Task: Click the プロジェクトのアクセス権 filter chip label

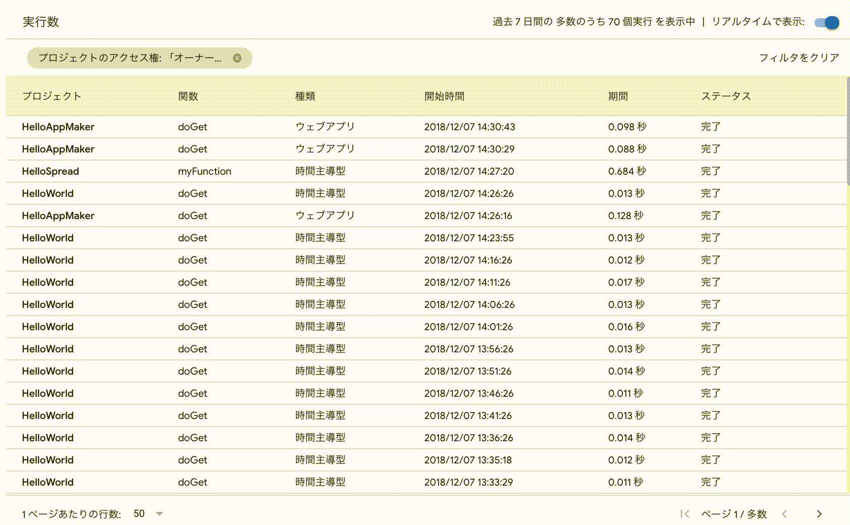Action: [x=130, y=58]
